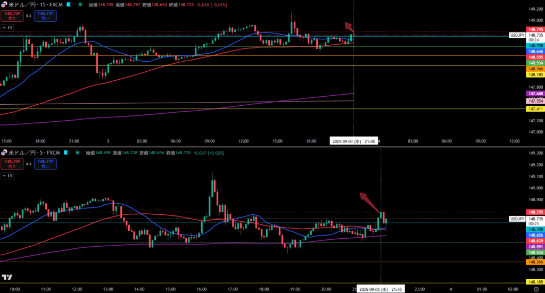Image resolution: width=545 pixels, height=293 pixels.
Task: Click the 21:00 time label on the 15-minute chart
Action: tap(74, 141)
